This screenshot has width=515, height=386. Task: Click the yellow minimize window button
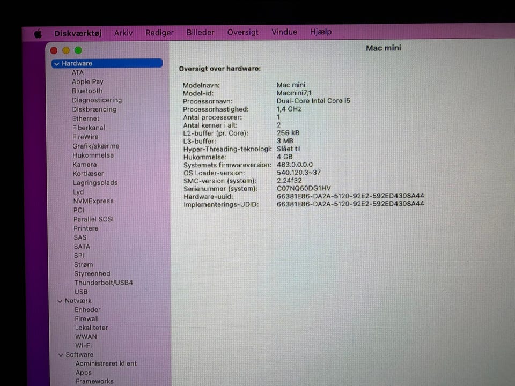[66, 50]
